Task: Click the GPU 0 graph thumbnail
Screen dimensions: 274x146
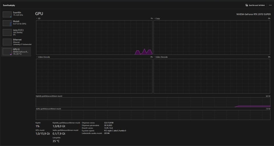Action: point(7,51)
